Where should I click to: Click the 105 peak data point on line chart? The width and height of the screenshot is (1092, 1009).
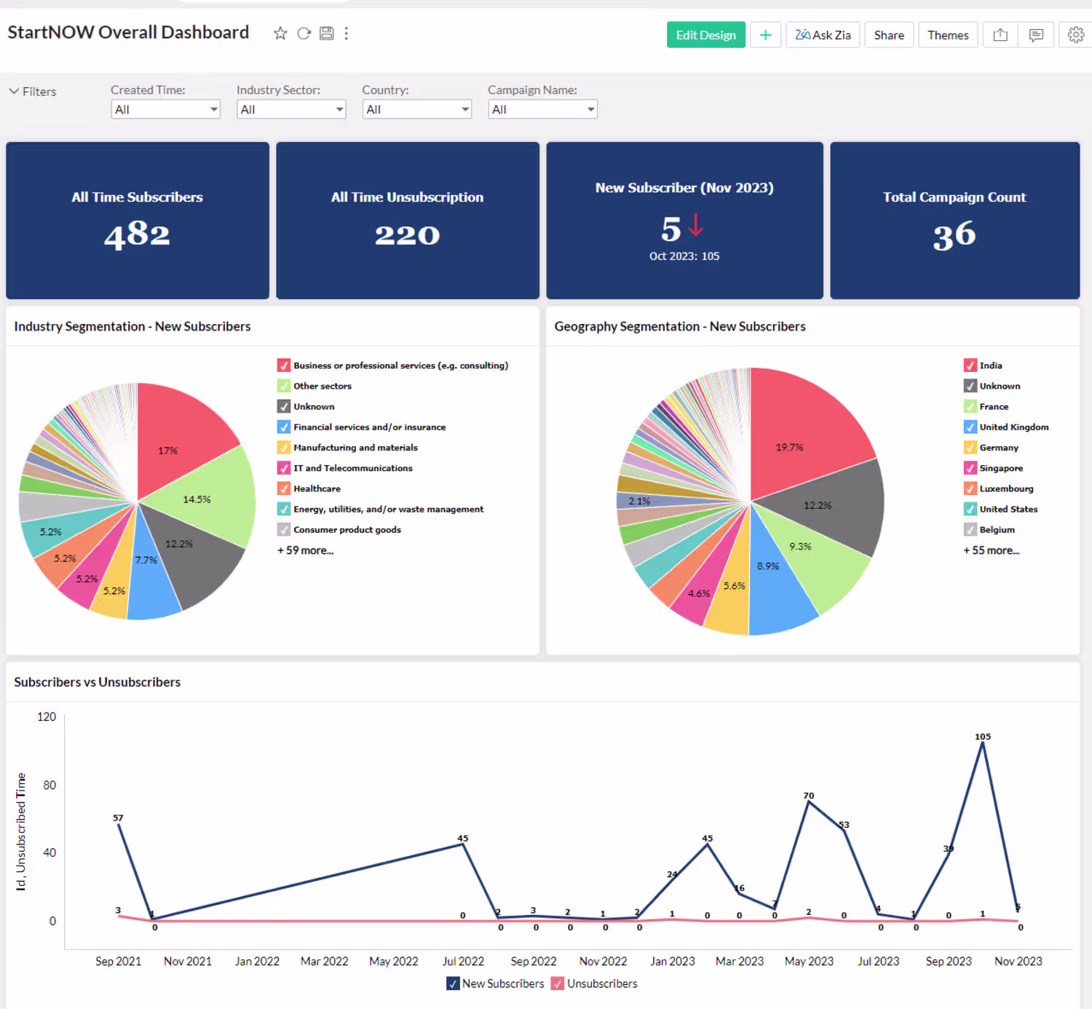[x=983, y=743]
